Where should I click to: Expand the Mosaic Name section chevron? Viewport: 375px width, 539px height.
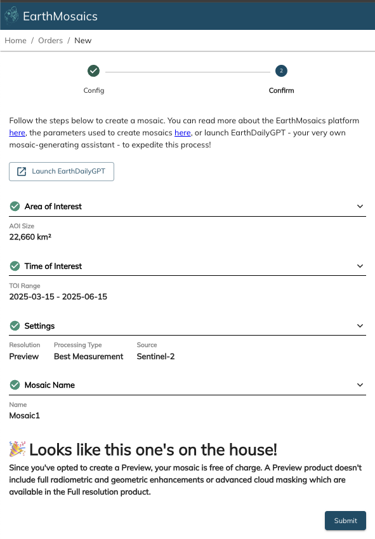pyautogui.click(x=360, y=385)
